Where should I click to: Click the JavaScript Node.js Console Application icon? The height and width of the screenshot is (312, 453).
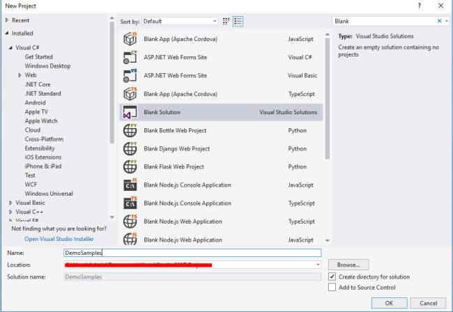[130, 185]
